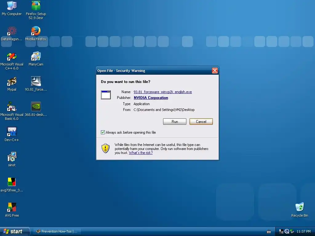The width and height of the screenshot is (315, 236).
Task: Open the What's the risk? link
Action: (x=141, y=153)
